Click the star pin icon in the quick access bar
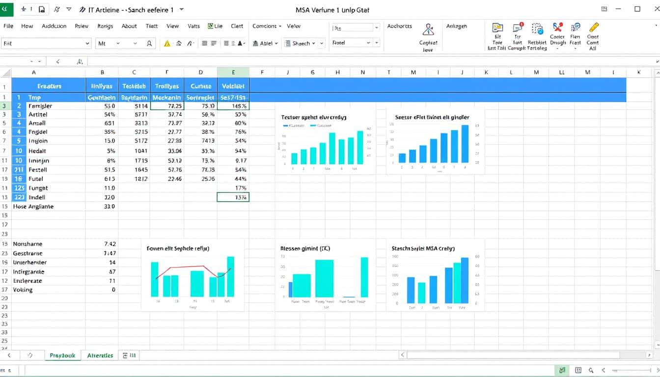The height and width of the screenshot is (377, 660). tap(23, 9)
